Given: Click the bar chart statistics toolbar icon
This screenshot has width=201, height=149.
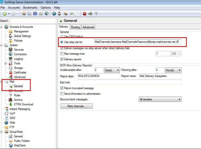Looking at the screenshot, I should (x=41, y=13).
